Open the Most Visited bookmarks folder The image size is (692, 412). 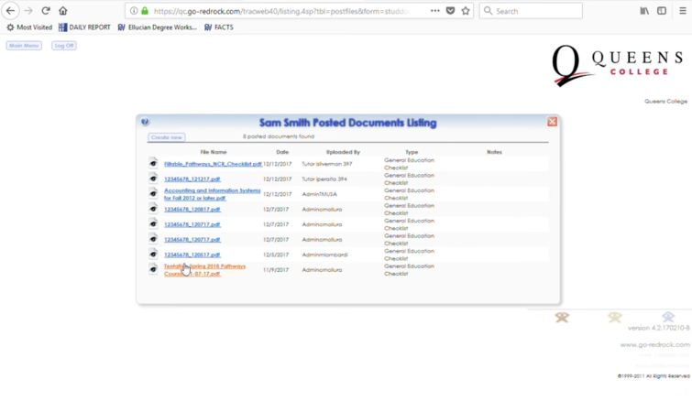point(28,27)
